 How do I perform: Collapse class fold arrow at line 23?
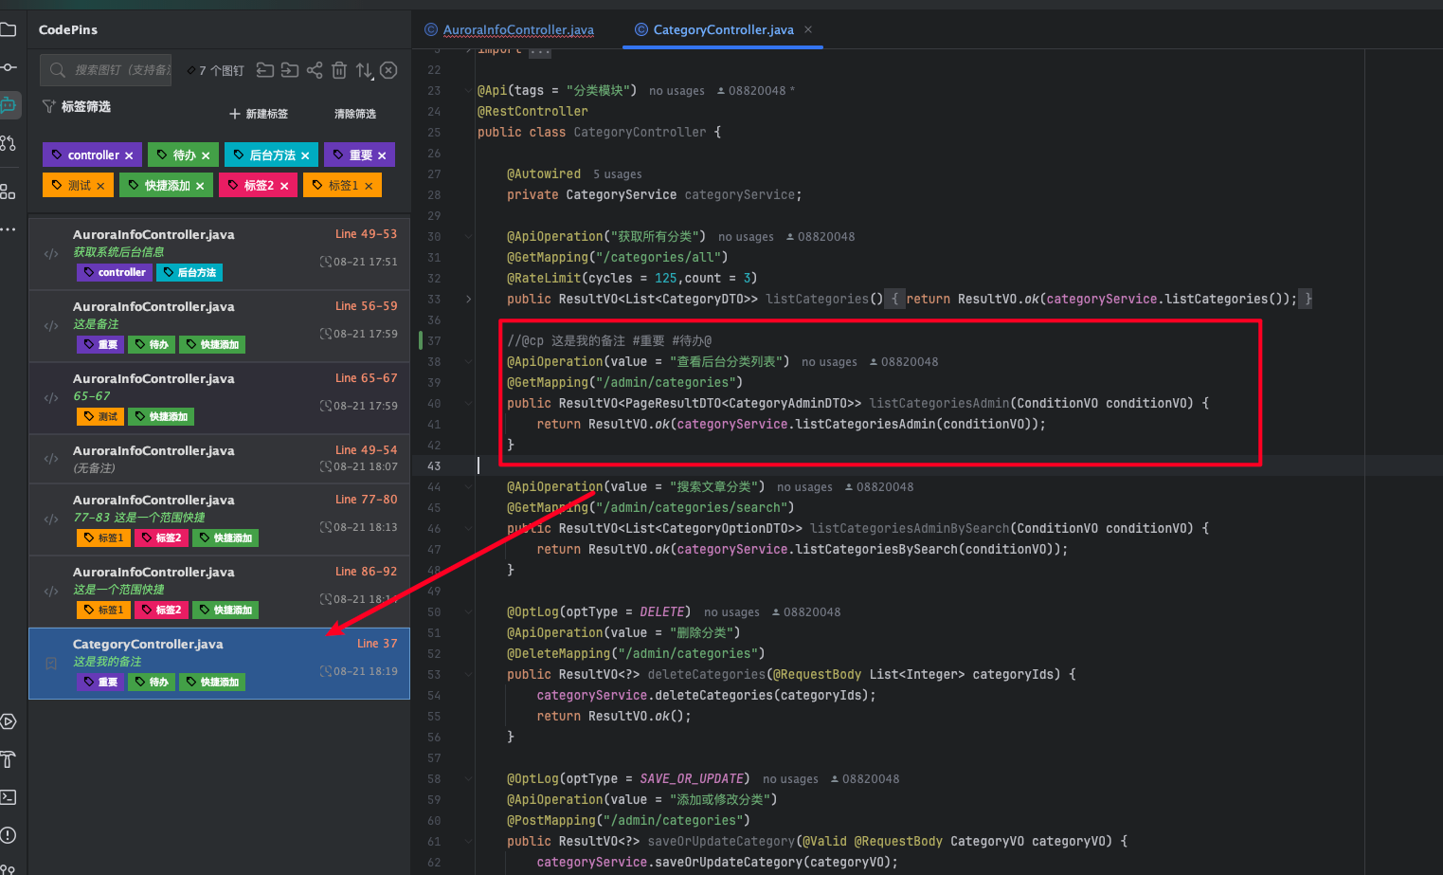[x=468, y=91]
